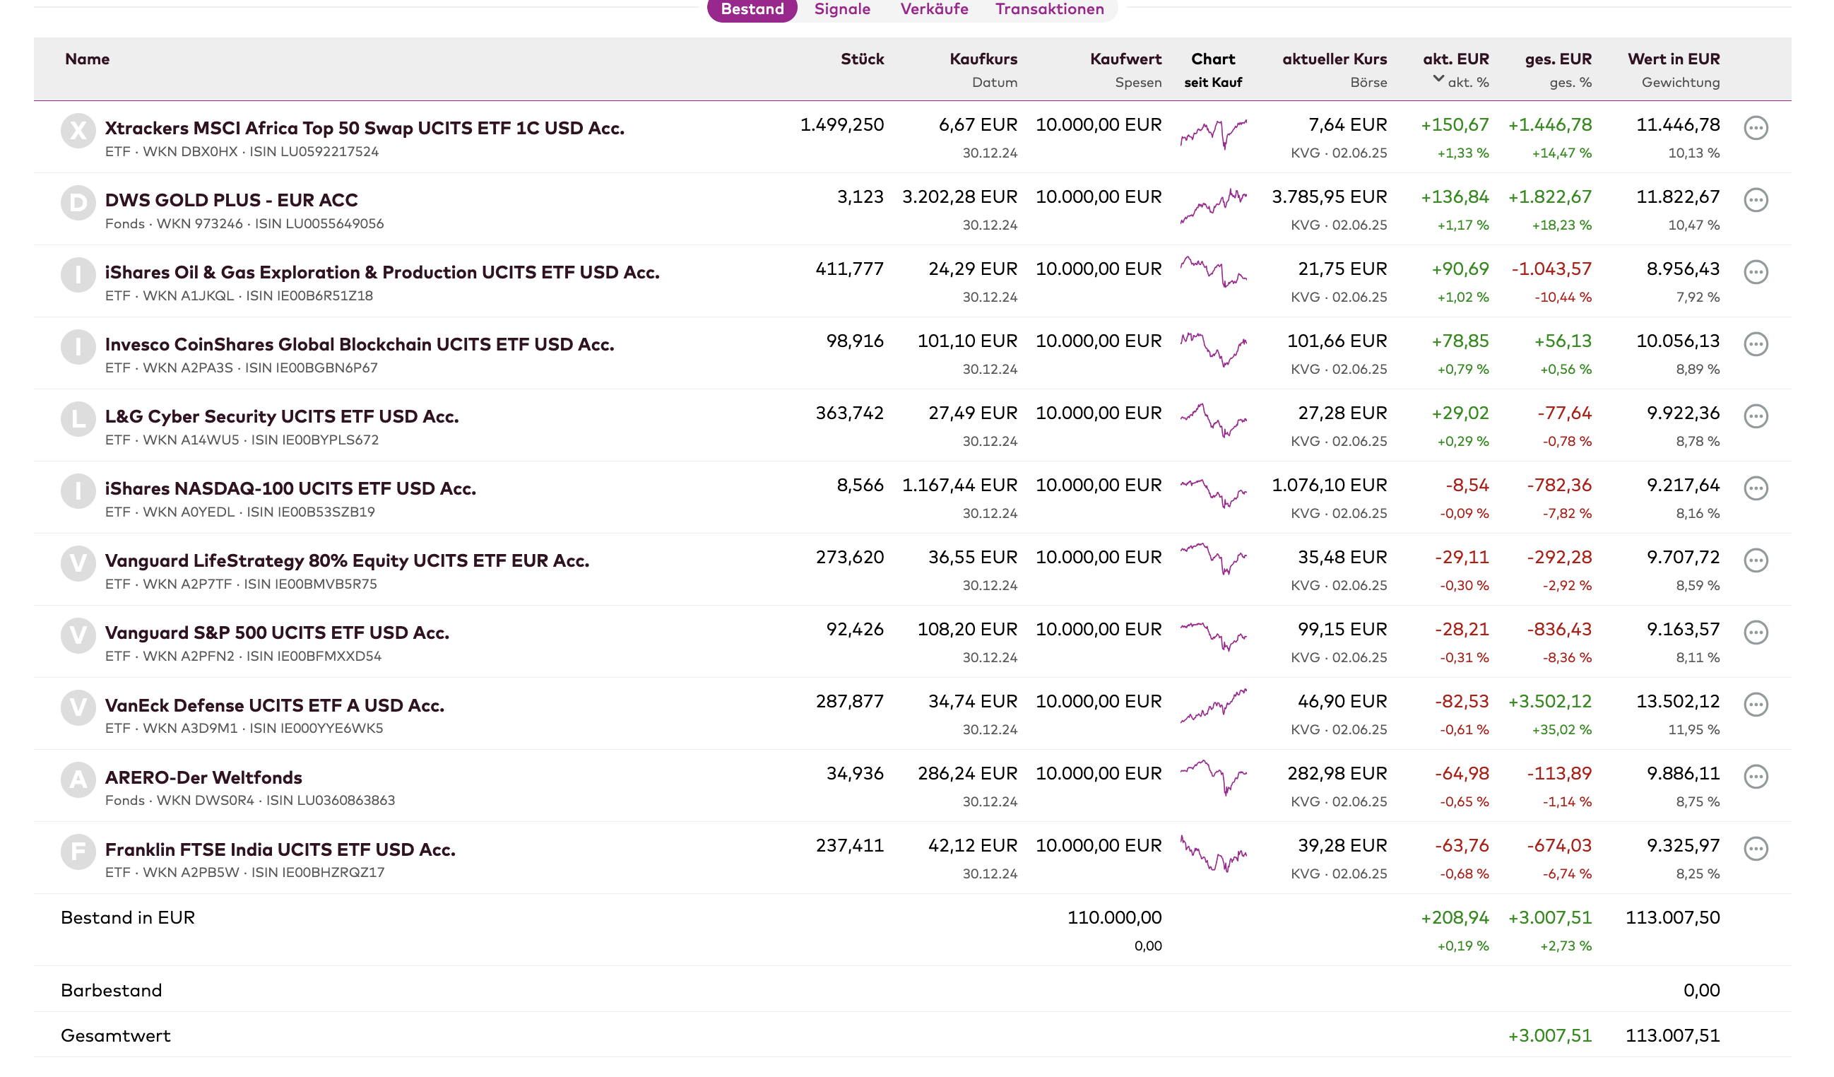The width and height of the screenshot is (1834, 1077).
Task: Open three-dot menu for DWS GOLD PLUS
Action: pyautogui.click(x=1756, y=200)
